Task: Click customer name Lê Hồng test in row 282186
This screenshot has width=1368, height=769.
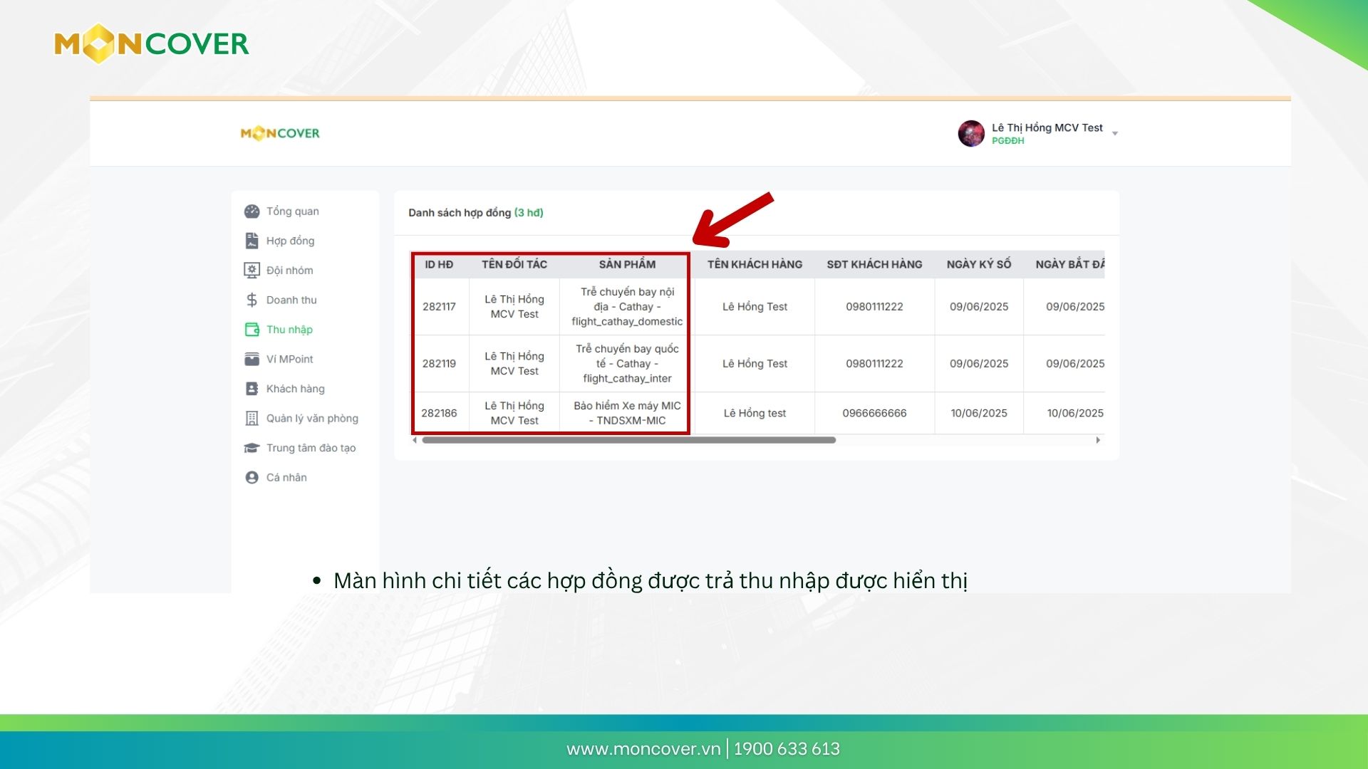Action: point(755,413)
